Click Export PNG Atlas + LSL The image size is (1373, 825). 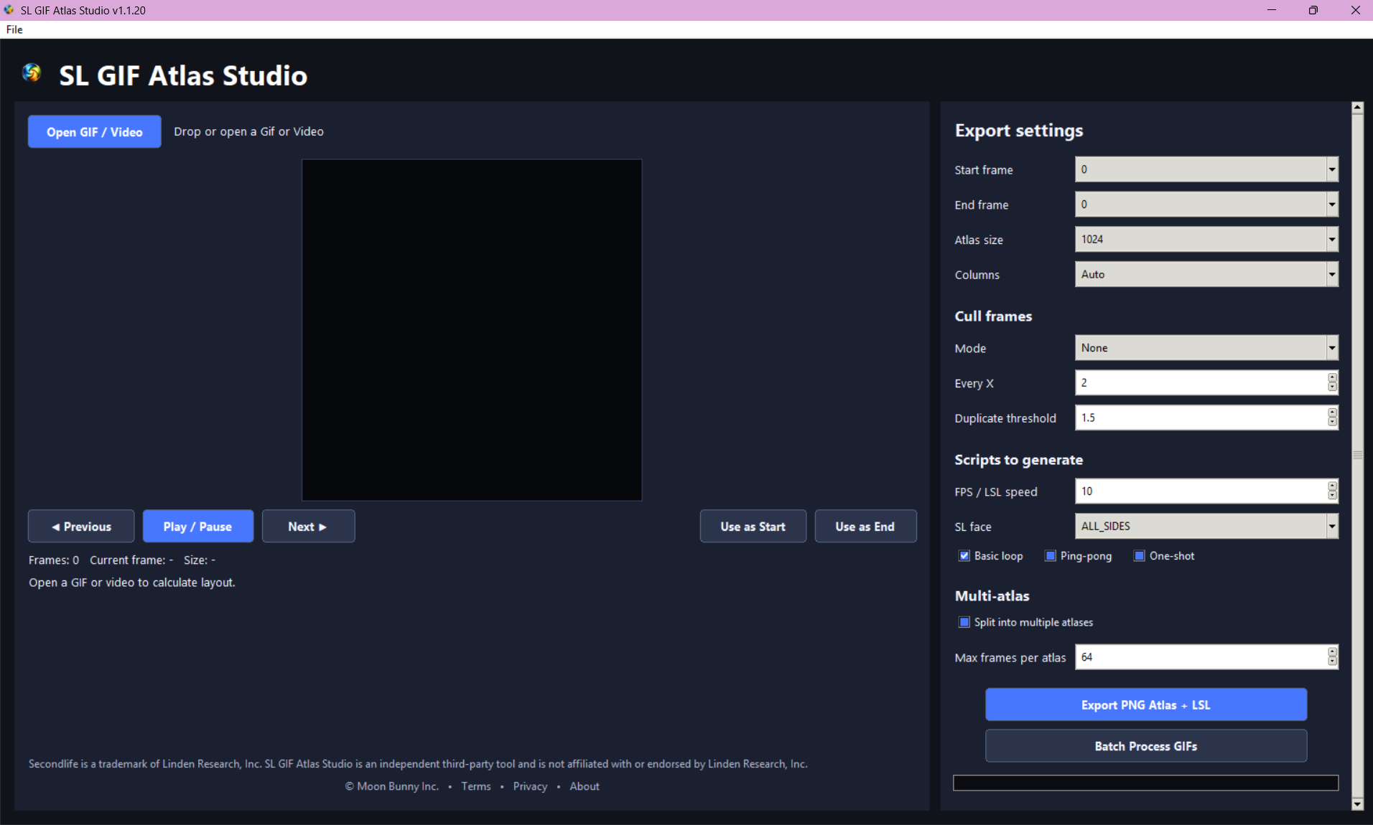pyautogui.click(x=1146, y=705)
